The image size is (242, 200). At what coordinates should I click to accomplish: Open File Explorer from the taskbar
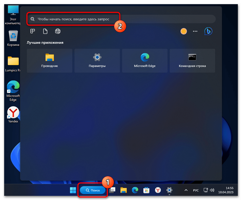(123, 190)
